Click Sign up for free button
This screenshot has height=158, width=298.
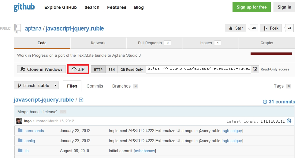tap(251, 7)
